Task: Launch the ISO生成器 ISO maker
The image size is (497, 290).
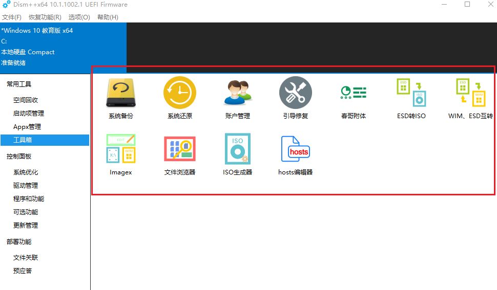Action: click(238, 154)
